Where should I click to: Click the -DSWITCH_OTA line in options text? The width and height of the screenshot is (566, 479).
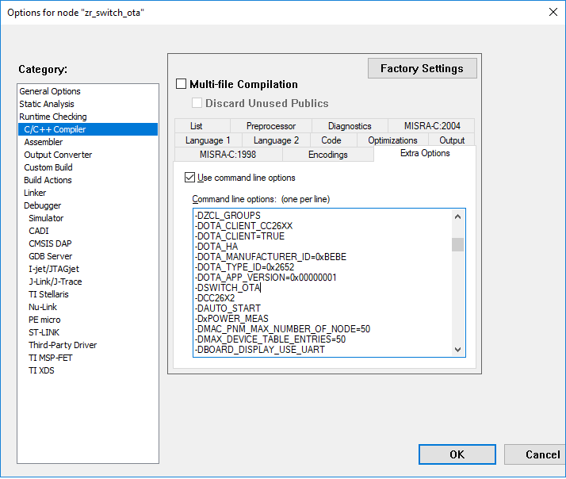(228, 288)
